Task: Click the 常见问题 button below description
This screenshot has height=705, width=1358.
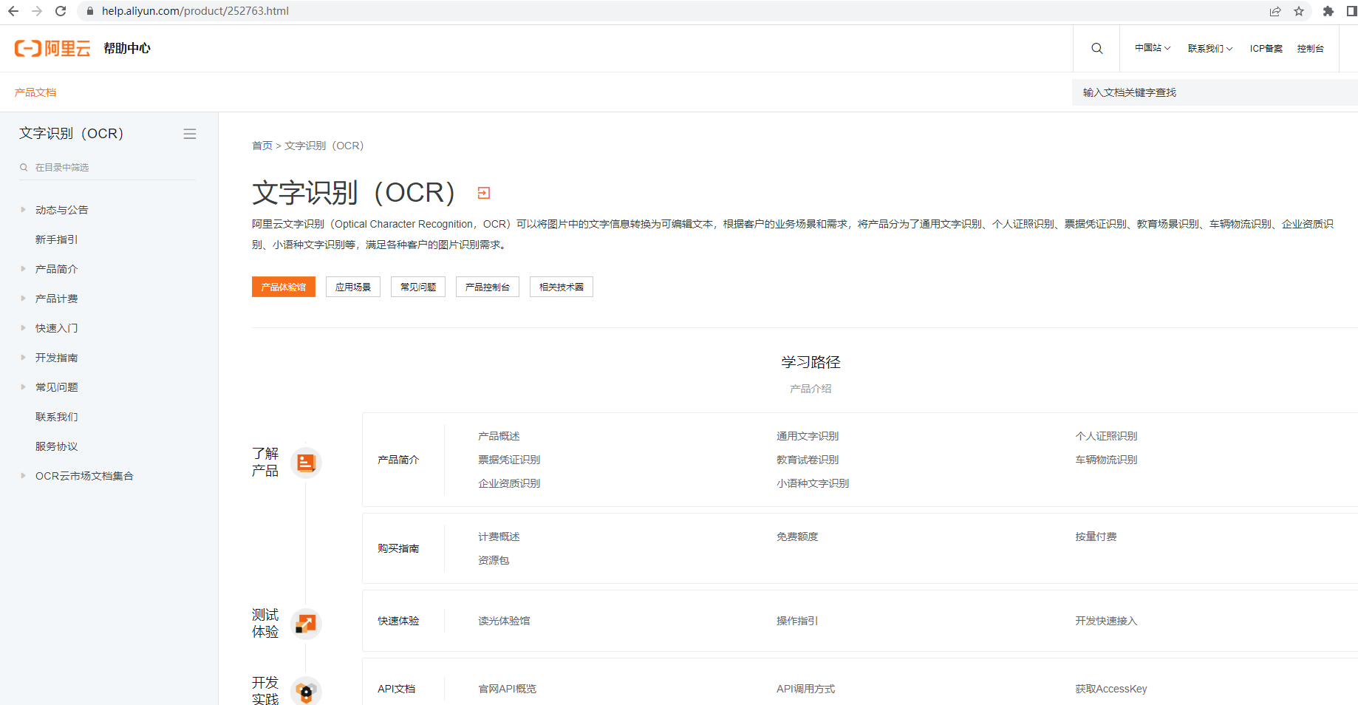Action: point(418,287)
